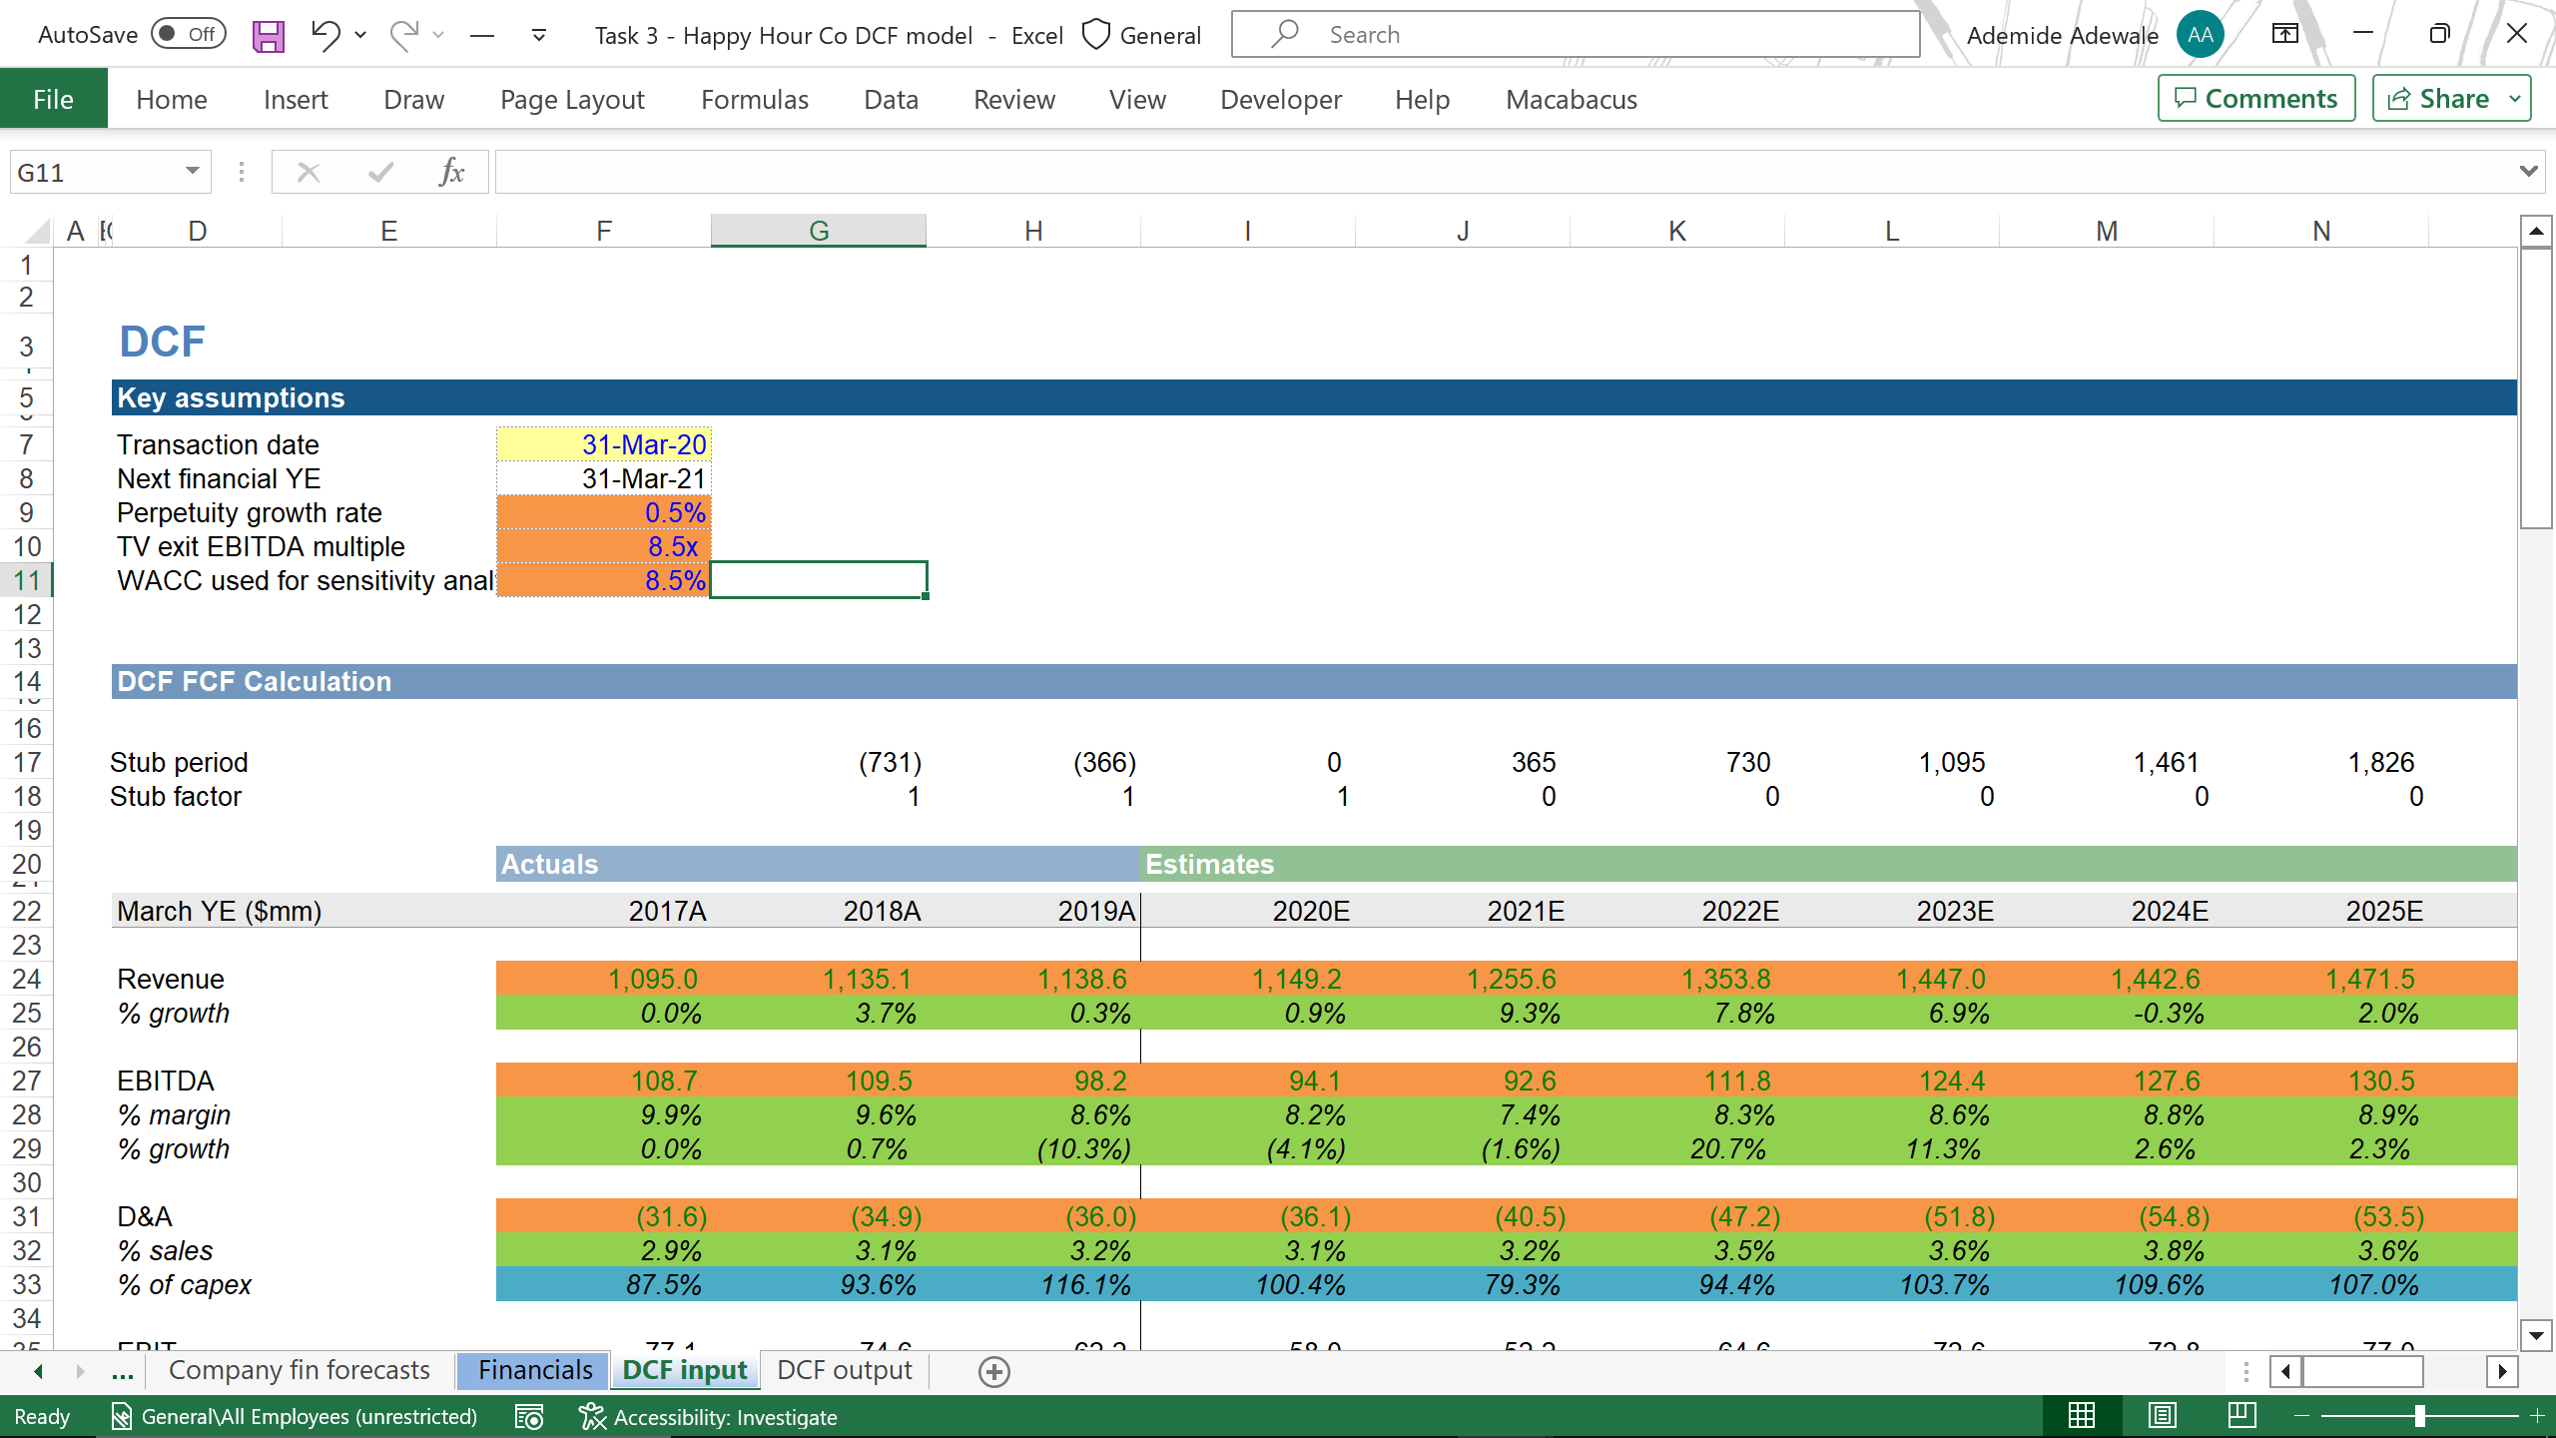Switch to Page Break Preview view icon
2556x1438 pixels.
[2241, 1416]
